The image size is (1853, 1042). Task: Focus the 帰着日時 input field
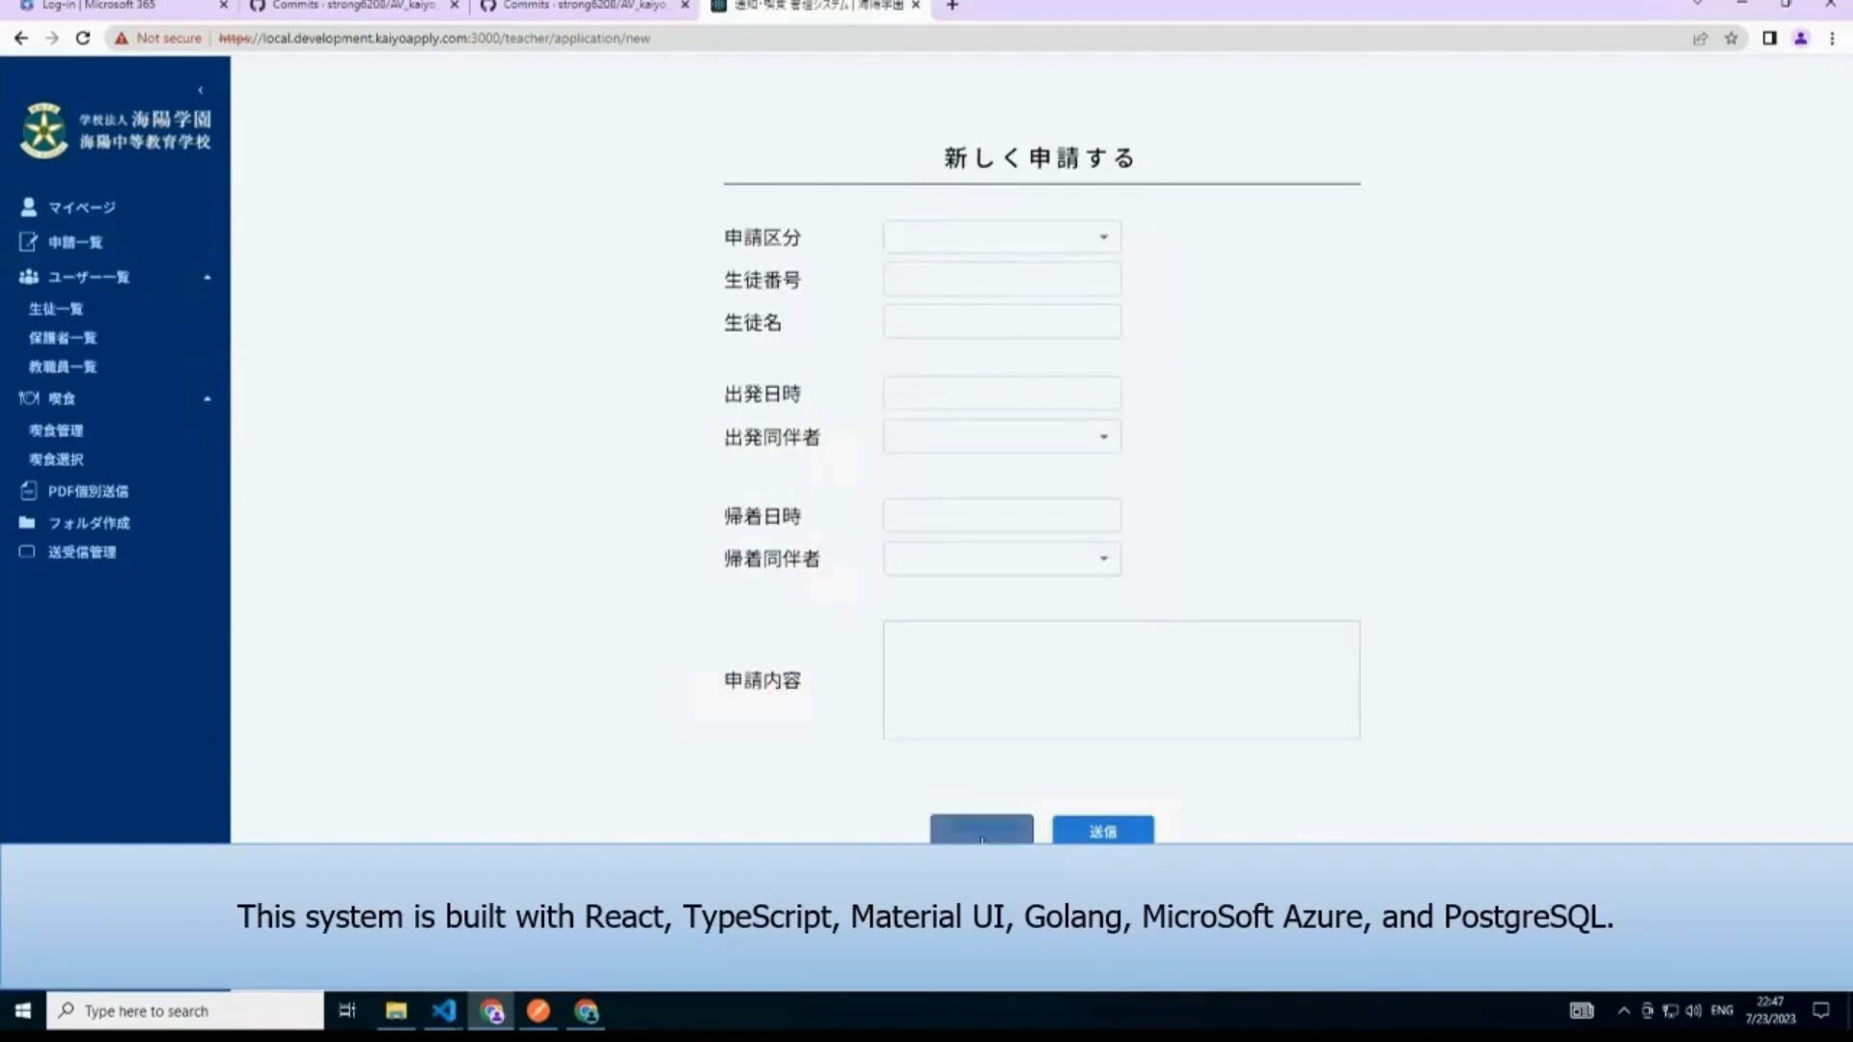coord(1002,516)
